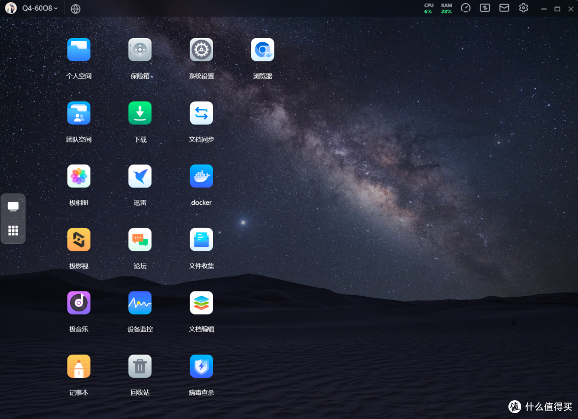The image size is (578, 419).
Task: Switch to app grid view in side panel
Action: click(13, 231)
